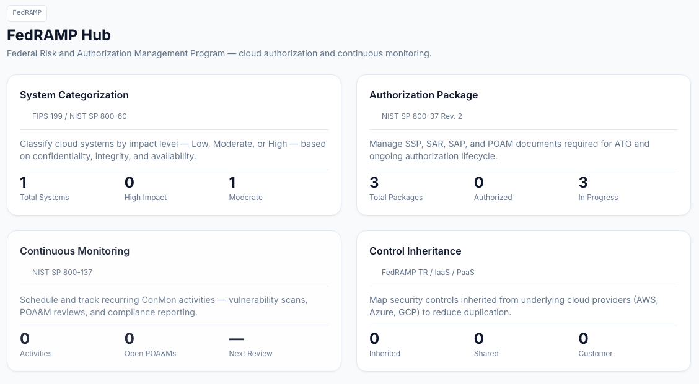Click the zero count above Authorized
The height and width of the screenshot is (384, 699).
pos(479,182)
